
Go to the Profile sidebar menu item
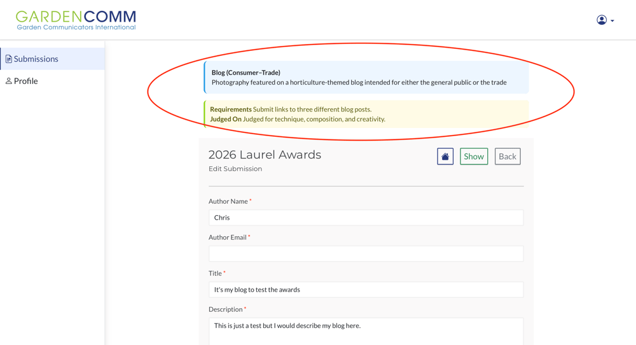coord(26,81)
